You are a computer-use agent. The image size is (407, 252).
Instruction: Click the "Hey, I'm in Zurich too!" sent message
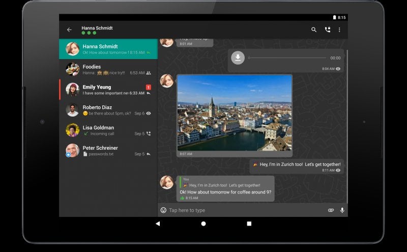point(297,166)
